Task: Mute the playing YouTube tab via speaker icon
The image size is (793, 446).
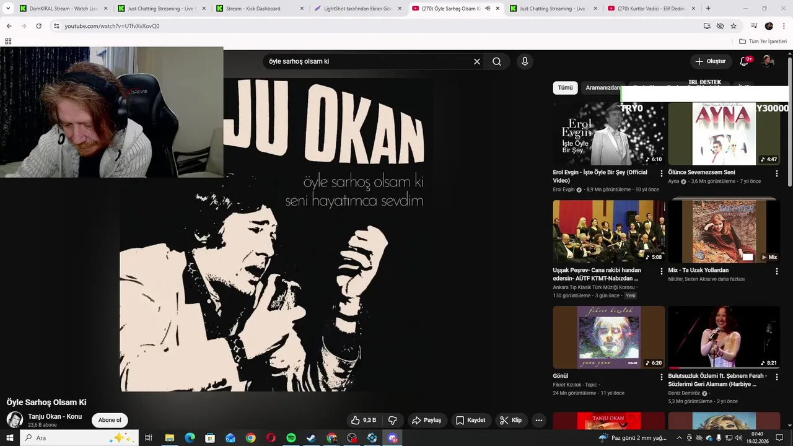Action: point(488,9)
